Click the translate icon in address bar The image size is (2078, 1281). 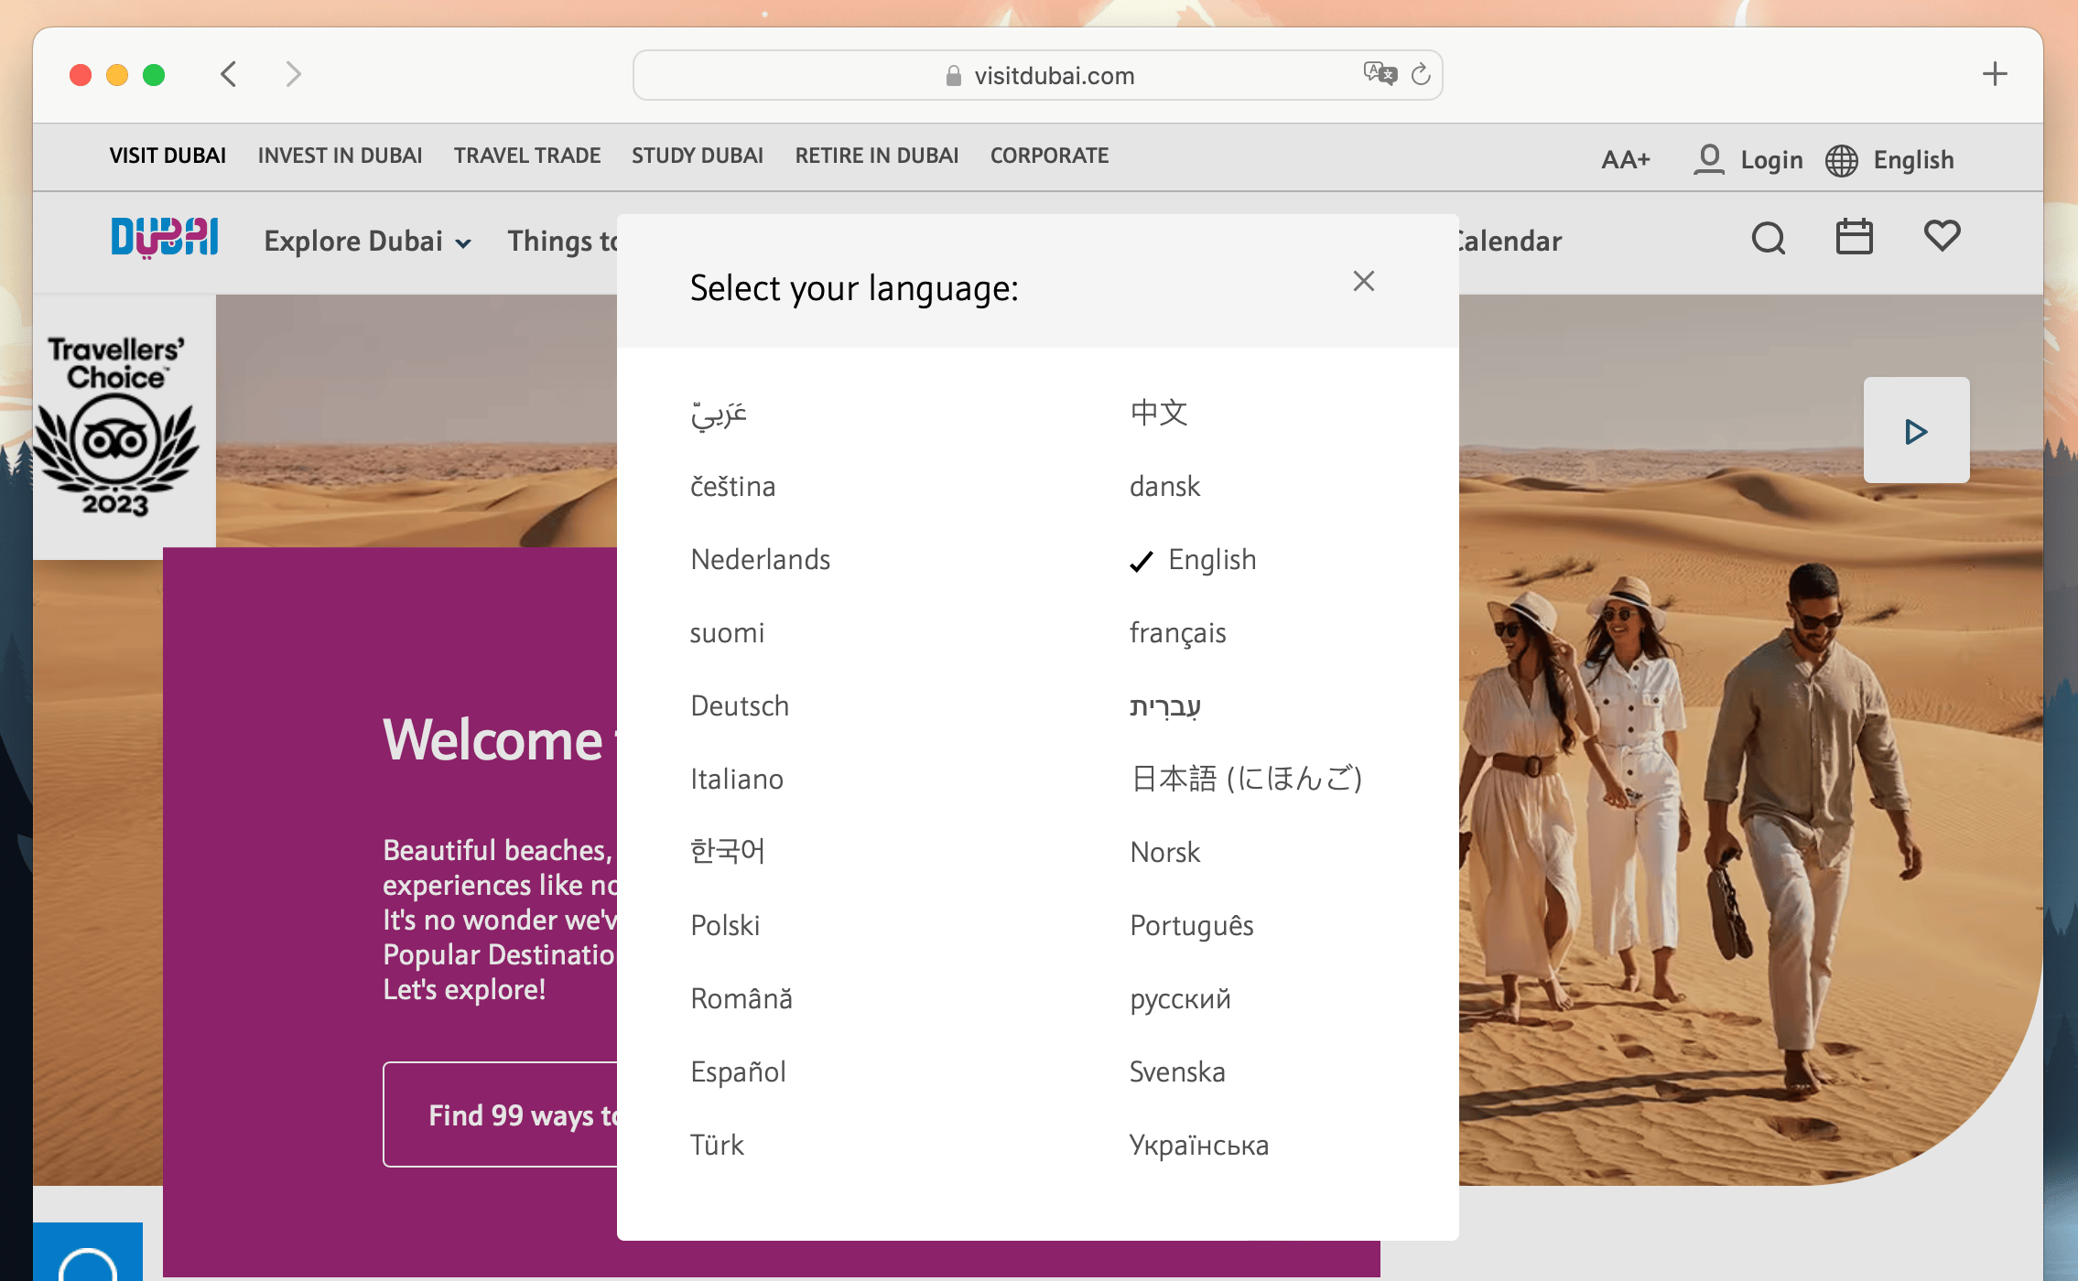click(1380, 73)
